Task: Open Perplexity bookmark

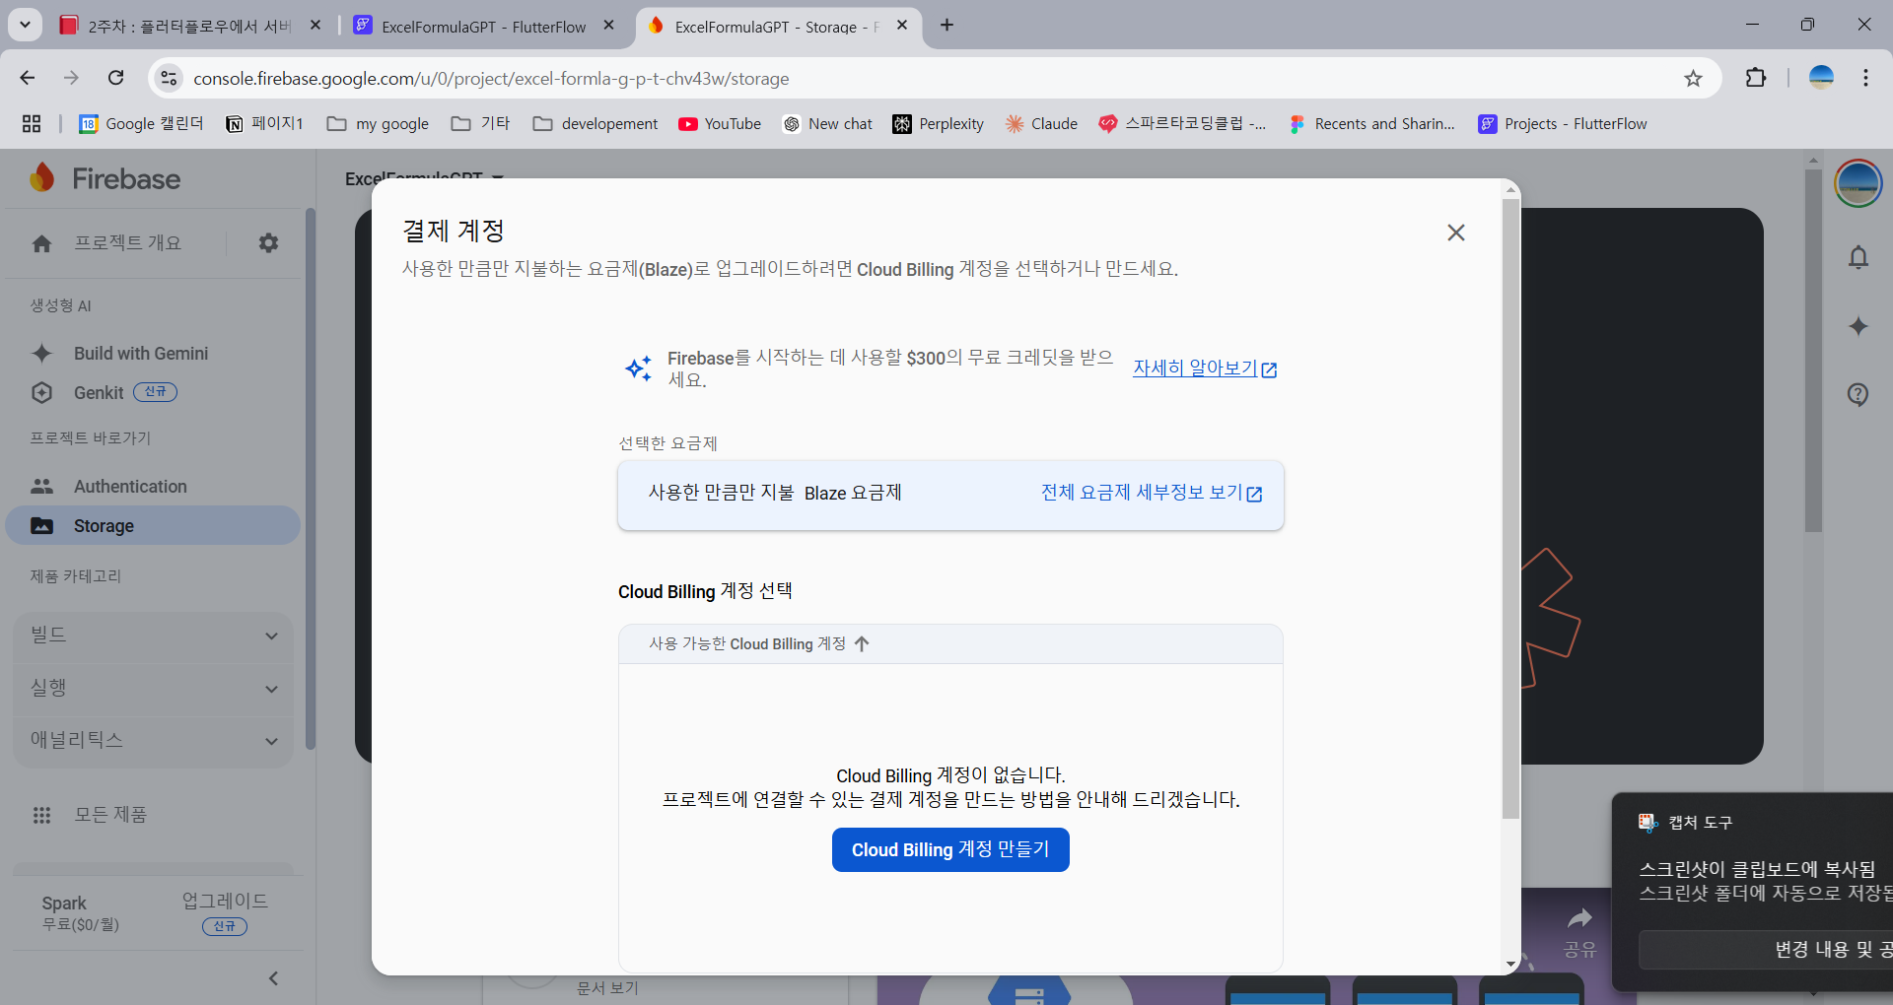Action: pos(939,124)
